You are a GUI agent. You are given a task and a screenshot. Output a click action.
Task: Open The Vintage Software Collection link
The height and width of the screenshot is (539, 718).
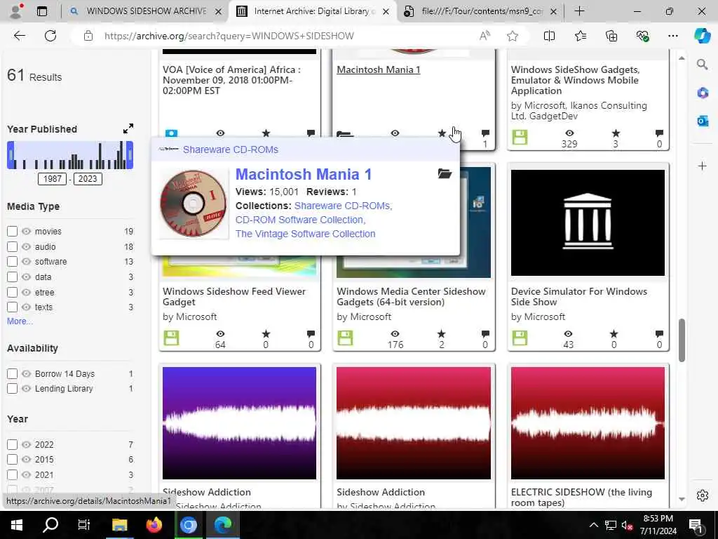click(x=306, y=234)
